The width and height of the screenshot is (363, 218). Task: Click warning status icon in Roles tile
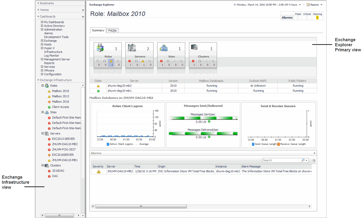point(111,61)
